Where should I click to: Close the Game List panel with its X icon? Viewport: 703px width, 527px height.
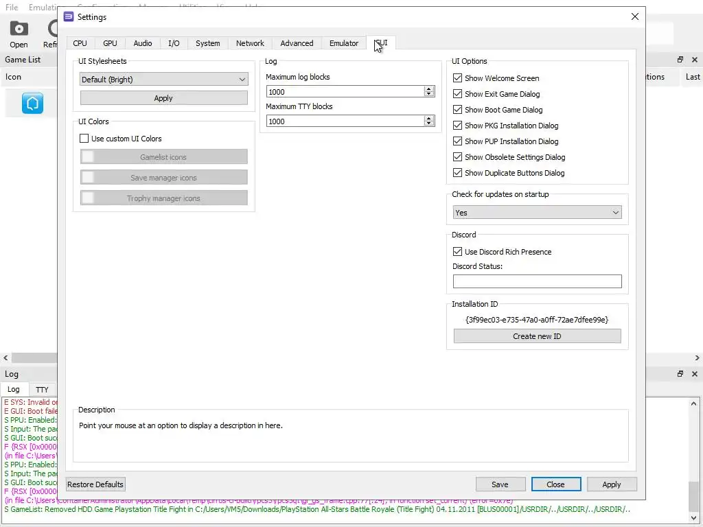point(695,60)
